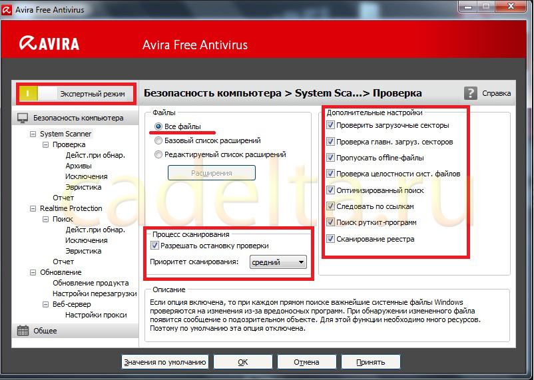Select Архивы in the tree
Viewport: 534px width, 380px height.
click(79, 166)
